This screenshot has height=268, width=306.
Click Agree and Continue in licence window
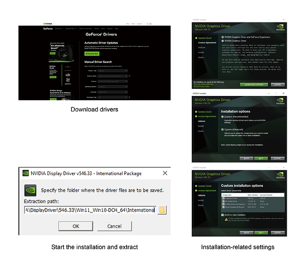pos(254,85)
